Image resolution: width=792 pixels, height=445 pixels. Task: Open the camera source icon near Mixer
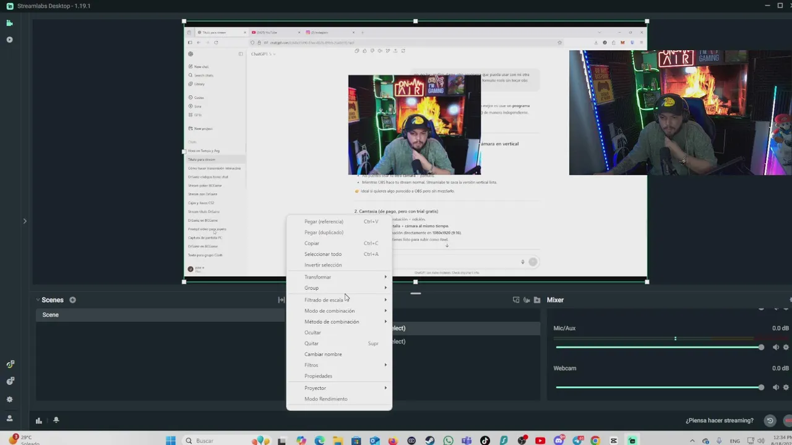(527, 300)
